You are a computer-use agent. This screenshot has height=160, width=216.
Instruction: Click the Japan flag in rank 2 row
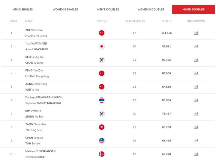[102, 46]
